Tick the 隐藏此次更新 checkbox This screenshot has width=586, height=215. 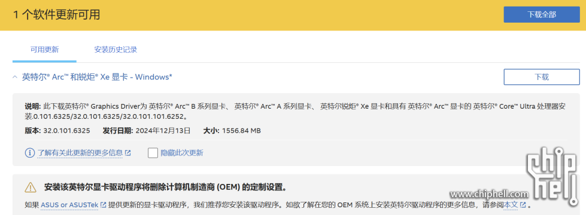coord(153,153)
